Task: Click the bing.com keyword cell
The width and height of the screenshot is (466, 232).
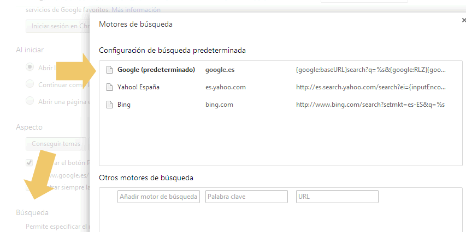Action: [219, 105]
